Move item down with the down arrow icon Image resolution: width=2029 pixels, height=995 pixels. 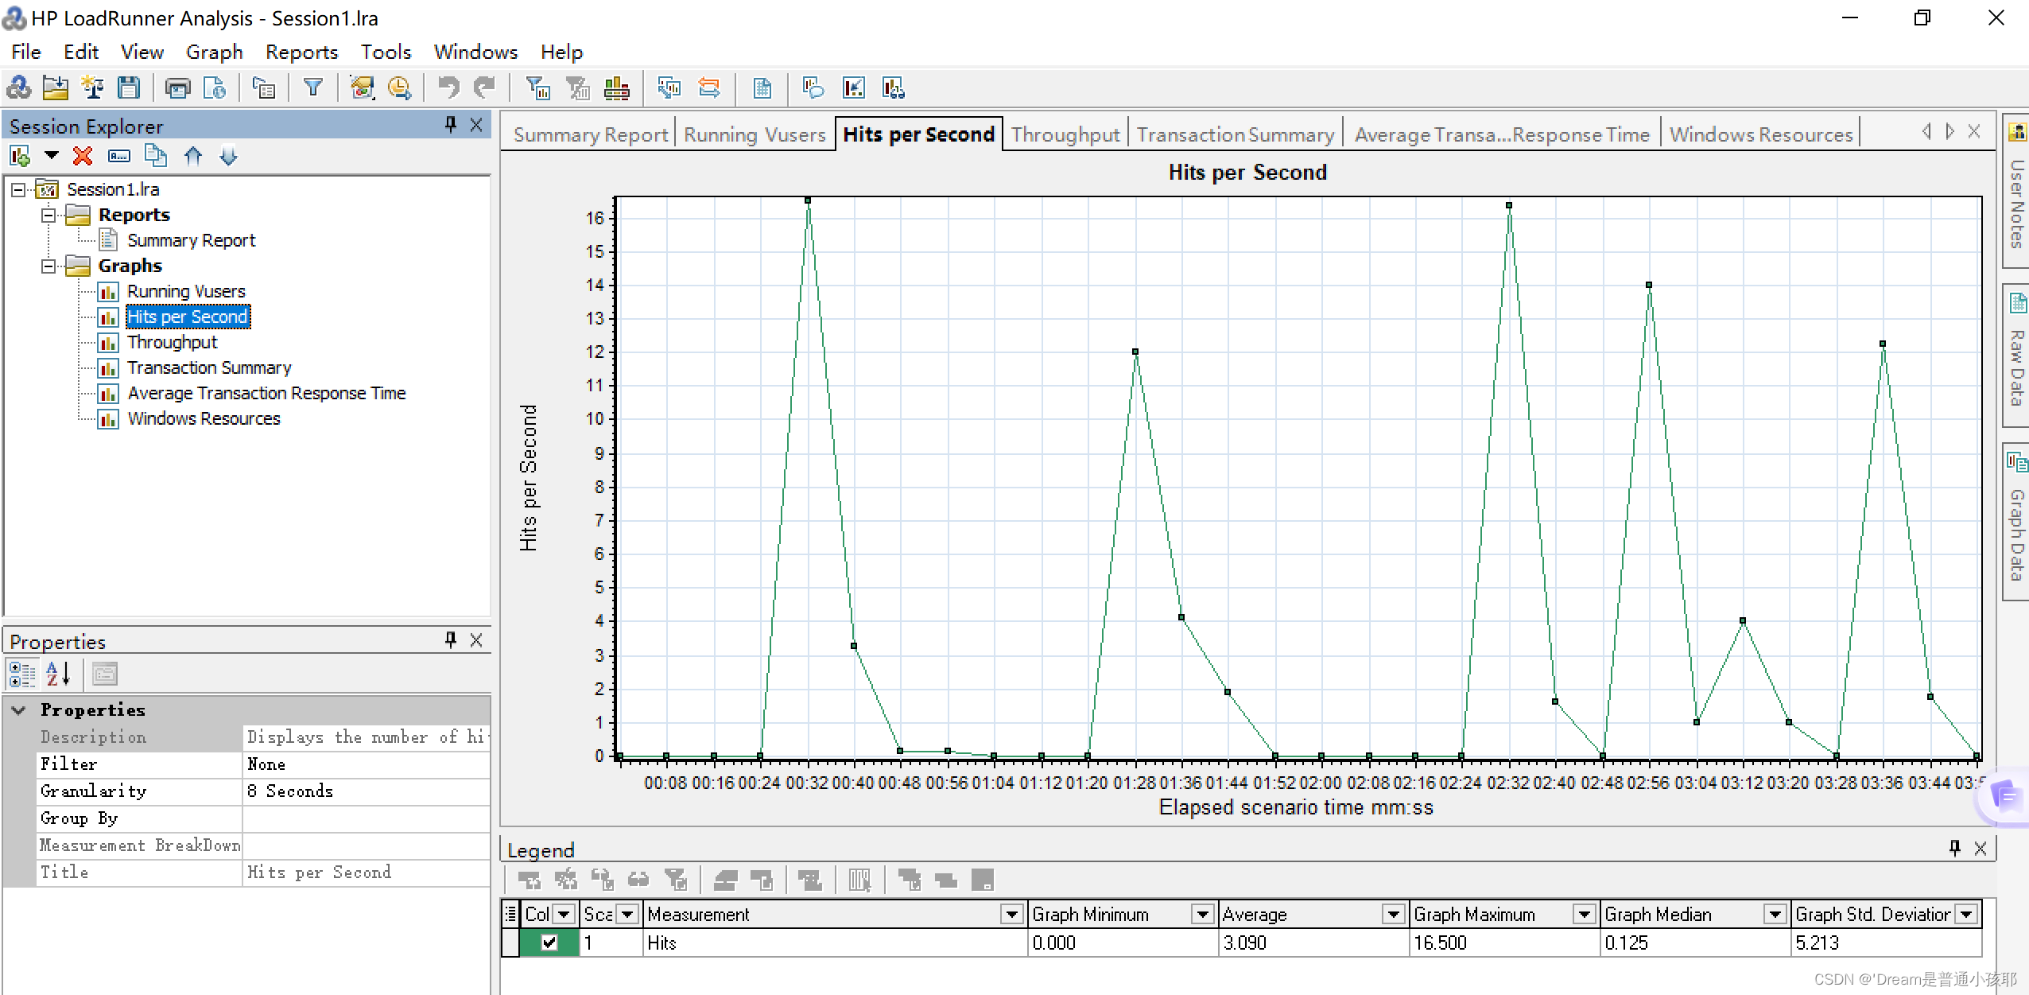pos(229,156)
